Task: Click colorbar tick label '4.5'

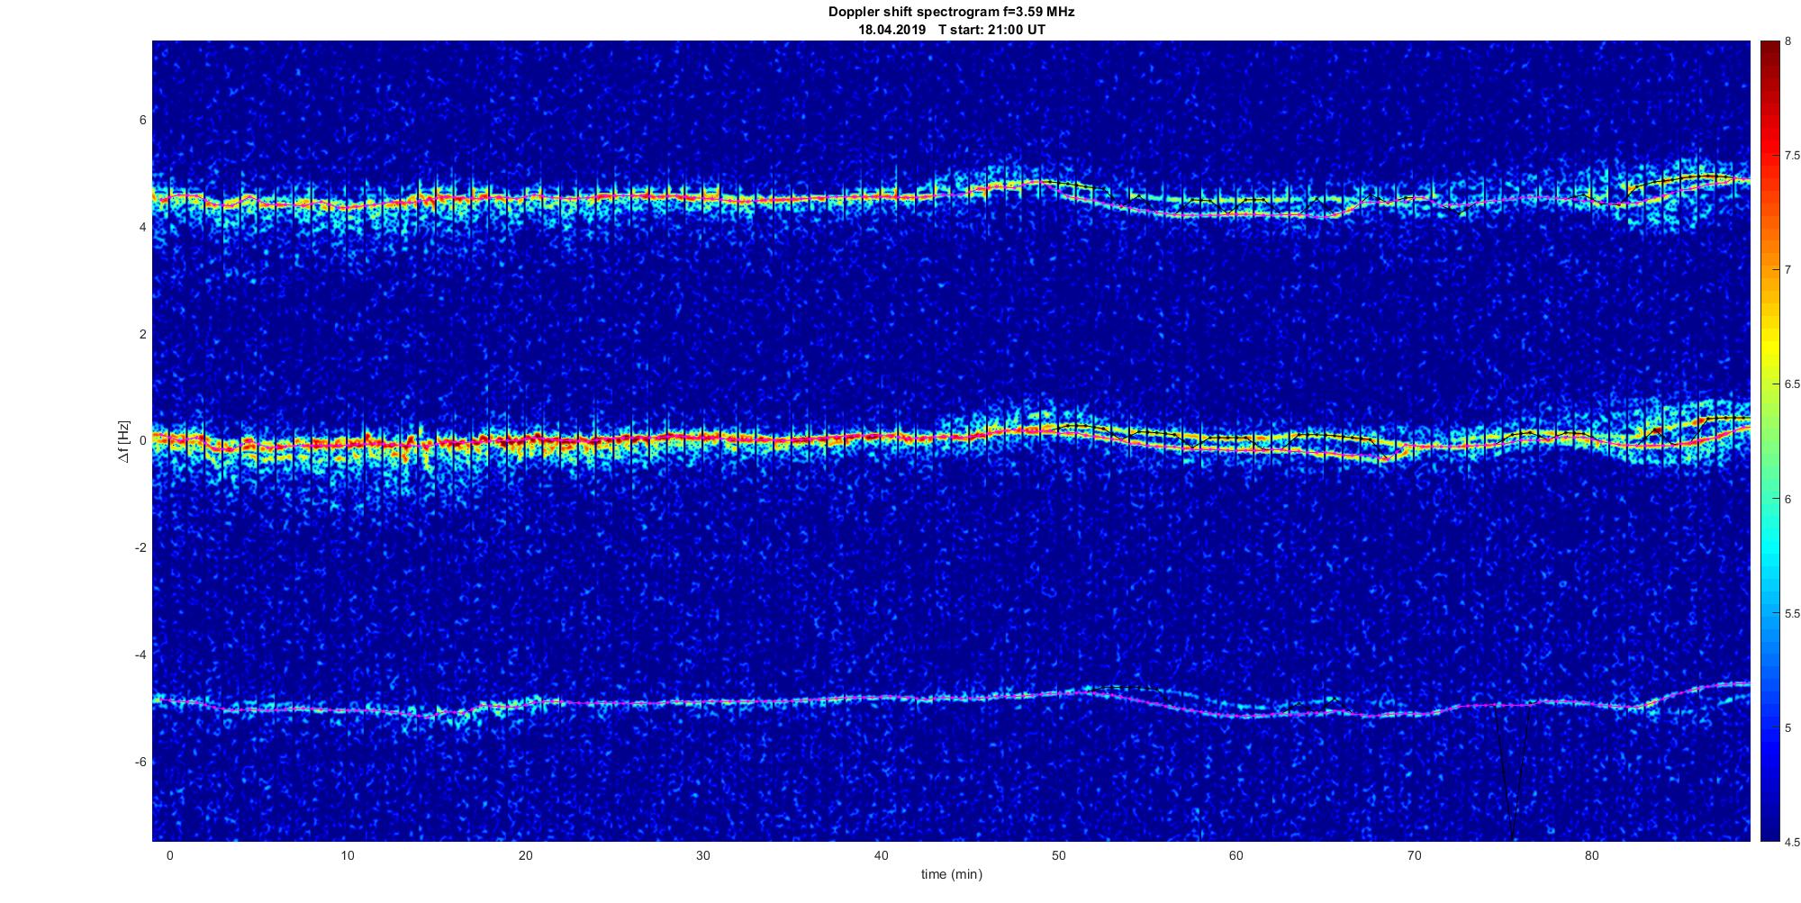Action: click(1791, 843)
